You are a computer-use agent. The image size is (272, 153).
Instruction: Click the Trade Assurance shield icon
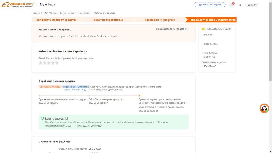coord(203,29)
